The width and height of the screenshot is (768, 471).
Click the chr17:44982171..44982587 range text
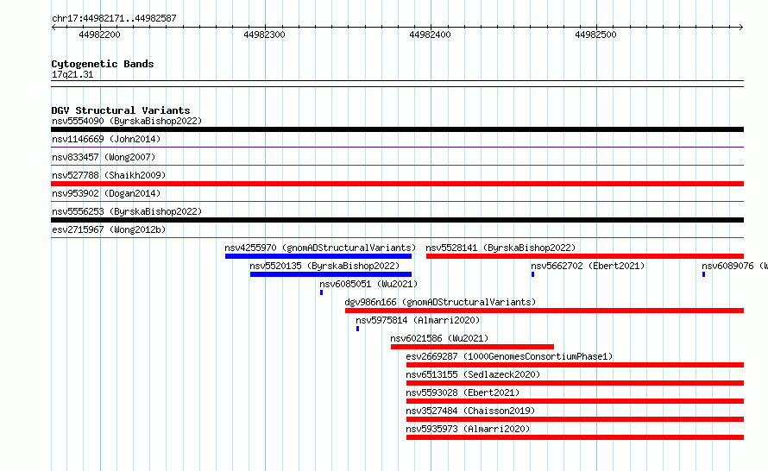[114, 18]
